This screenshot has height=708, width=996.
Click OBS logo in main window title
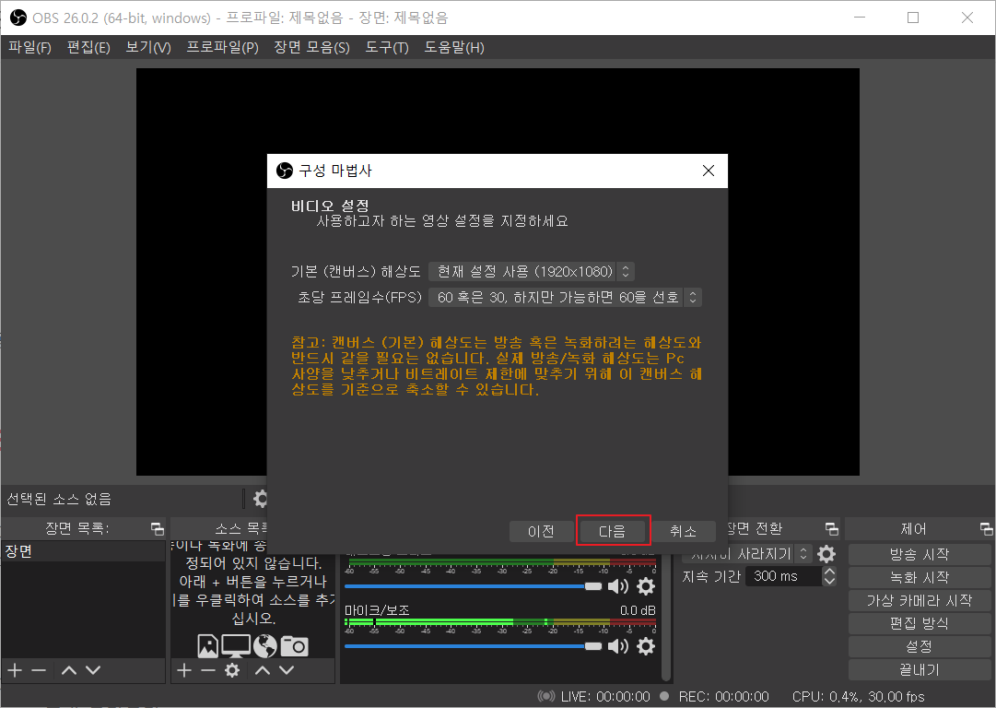(x=18, y=18)
